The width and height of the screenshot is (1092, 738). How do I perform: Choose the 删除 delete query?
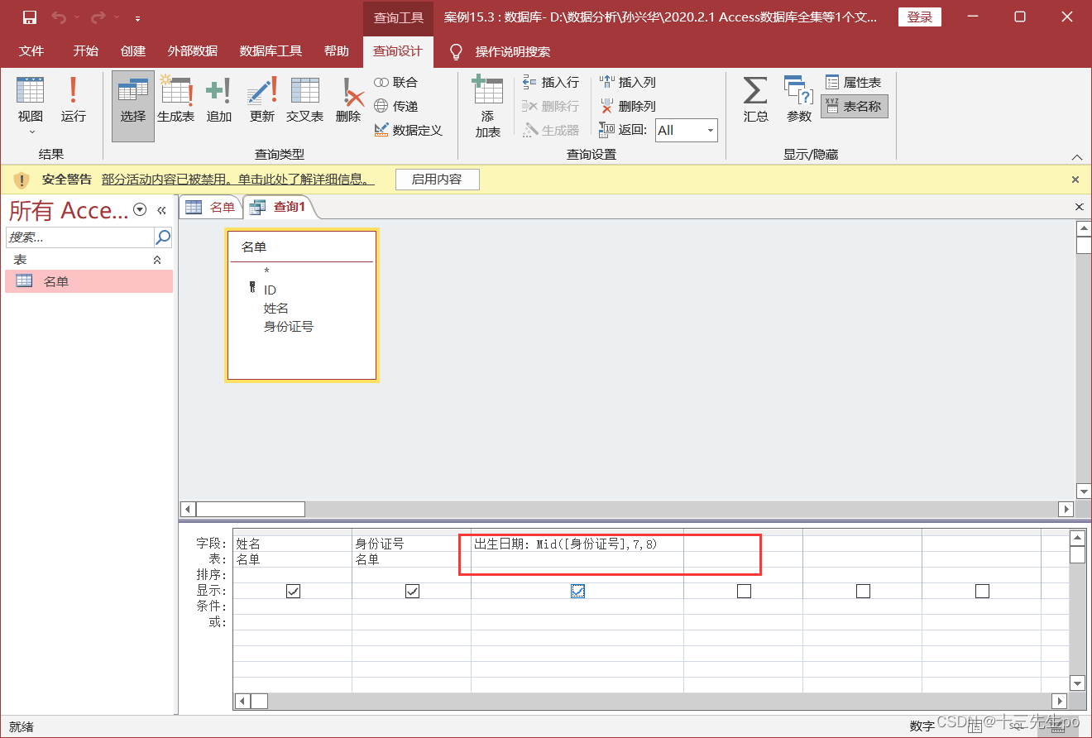[348, 100]
